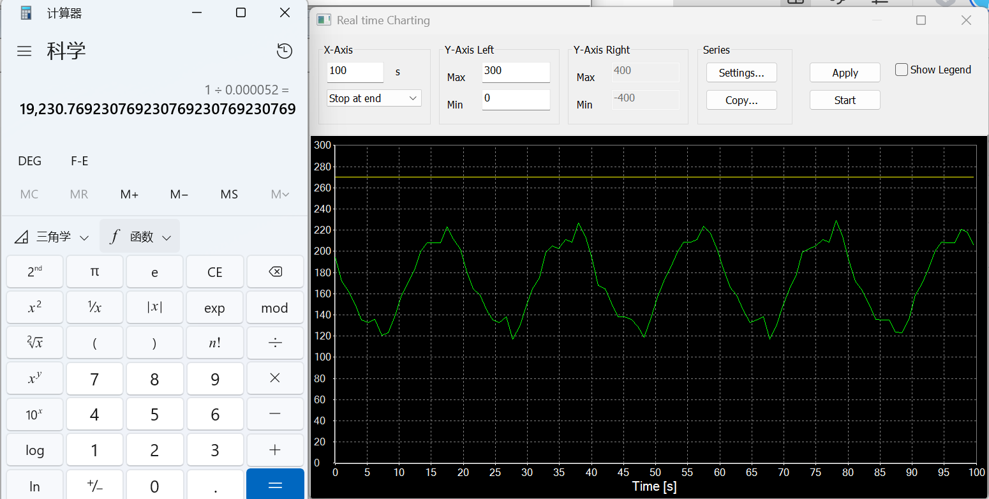Click the X-Axis time span input field
The height and width of the screenshot is (499, 989).
click(x=355, y=71)
